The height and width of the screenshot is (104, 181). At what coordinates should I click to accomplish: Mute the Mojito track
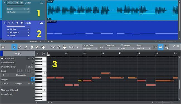point(9,23)
